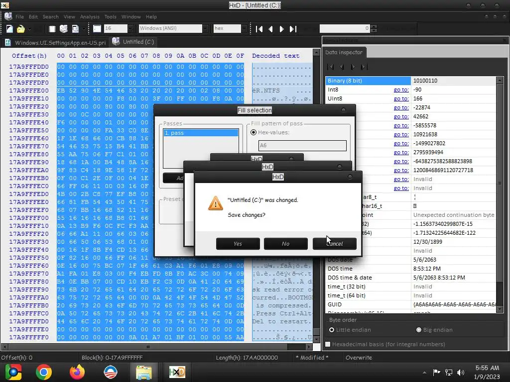Open File Explorer from the taskbar
The width and height of the screenshot is (510, 382).
[x=144, y=372]
